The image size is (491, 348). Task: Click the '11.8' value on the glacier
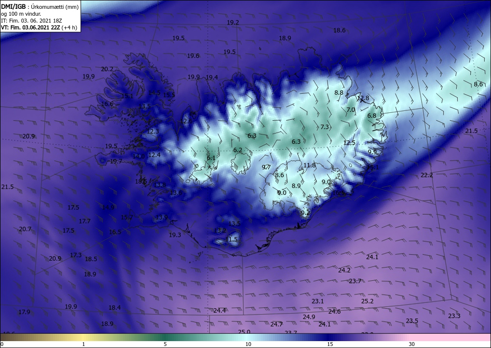click(309, 165)
